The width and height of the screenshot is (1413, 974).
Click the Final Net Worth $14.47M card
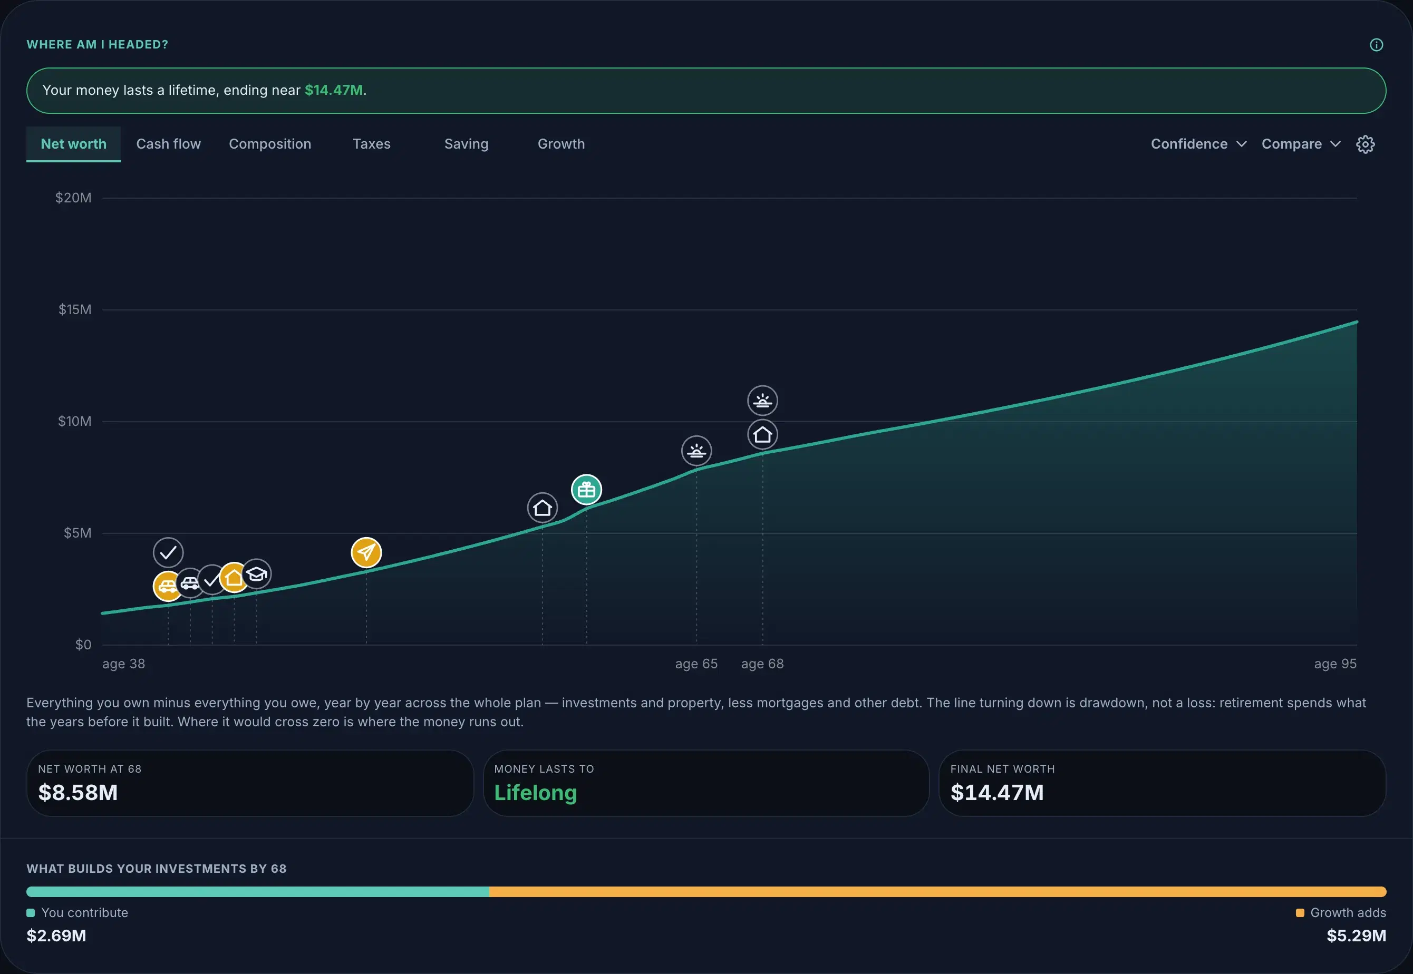(x=1162, y=783)
